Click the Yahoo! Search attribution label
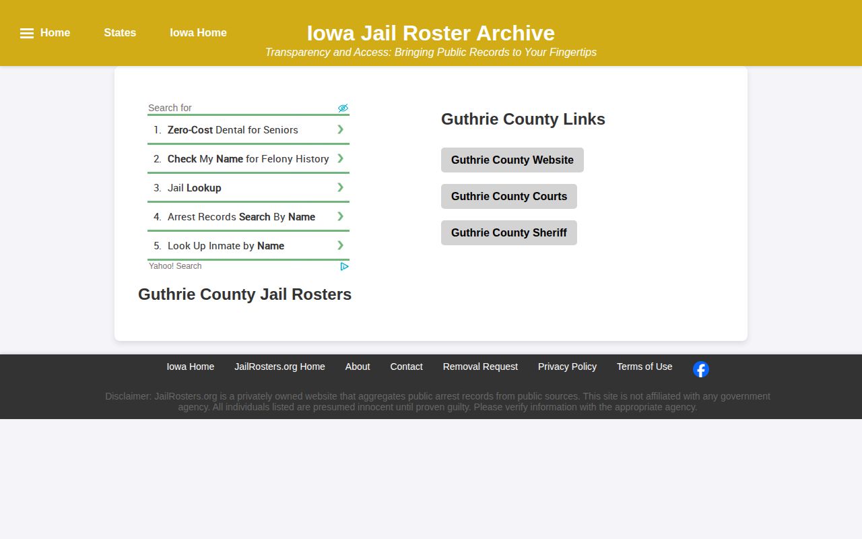The width and height of the screenshot is (862, 539). tap(175, 266)
